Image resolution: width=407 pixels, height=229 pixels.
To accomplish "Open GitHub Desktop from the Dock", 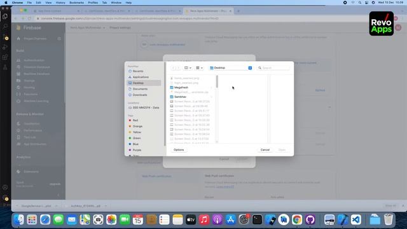I will (310, 220).
